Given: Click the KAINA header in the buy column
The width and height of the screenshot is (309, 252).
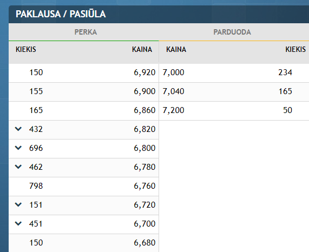Looking at the screenshot, I should click(142, 49).
